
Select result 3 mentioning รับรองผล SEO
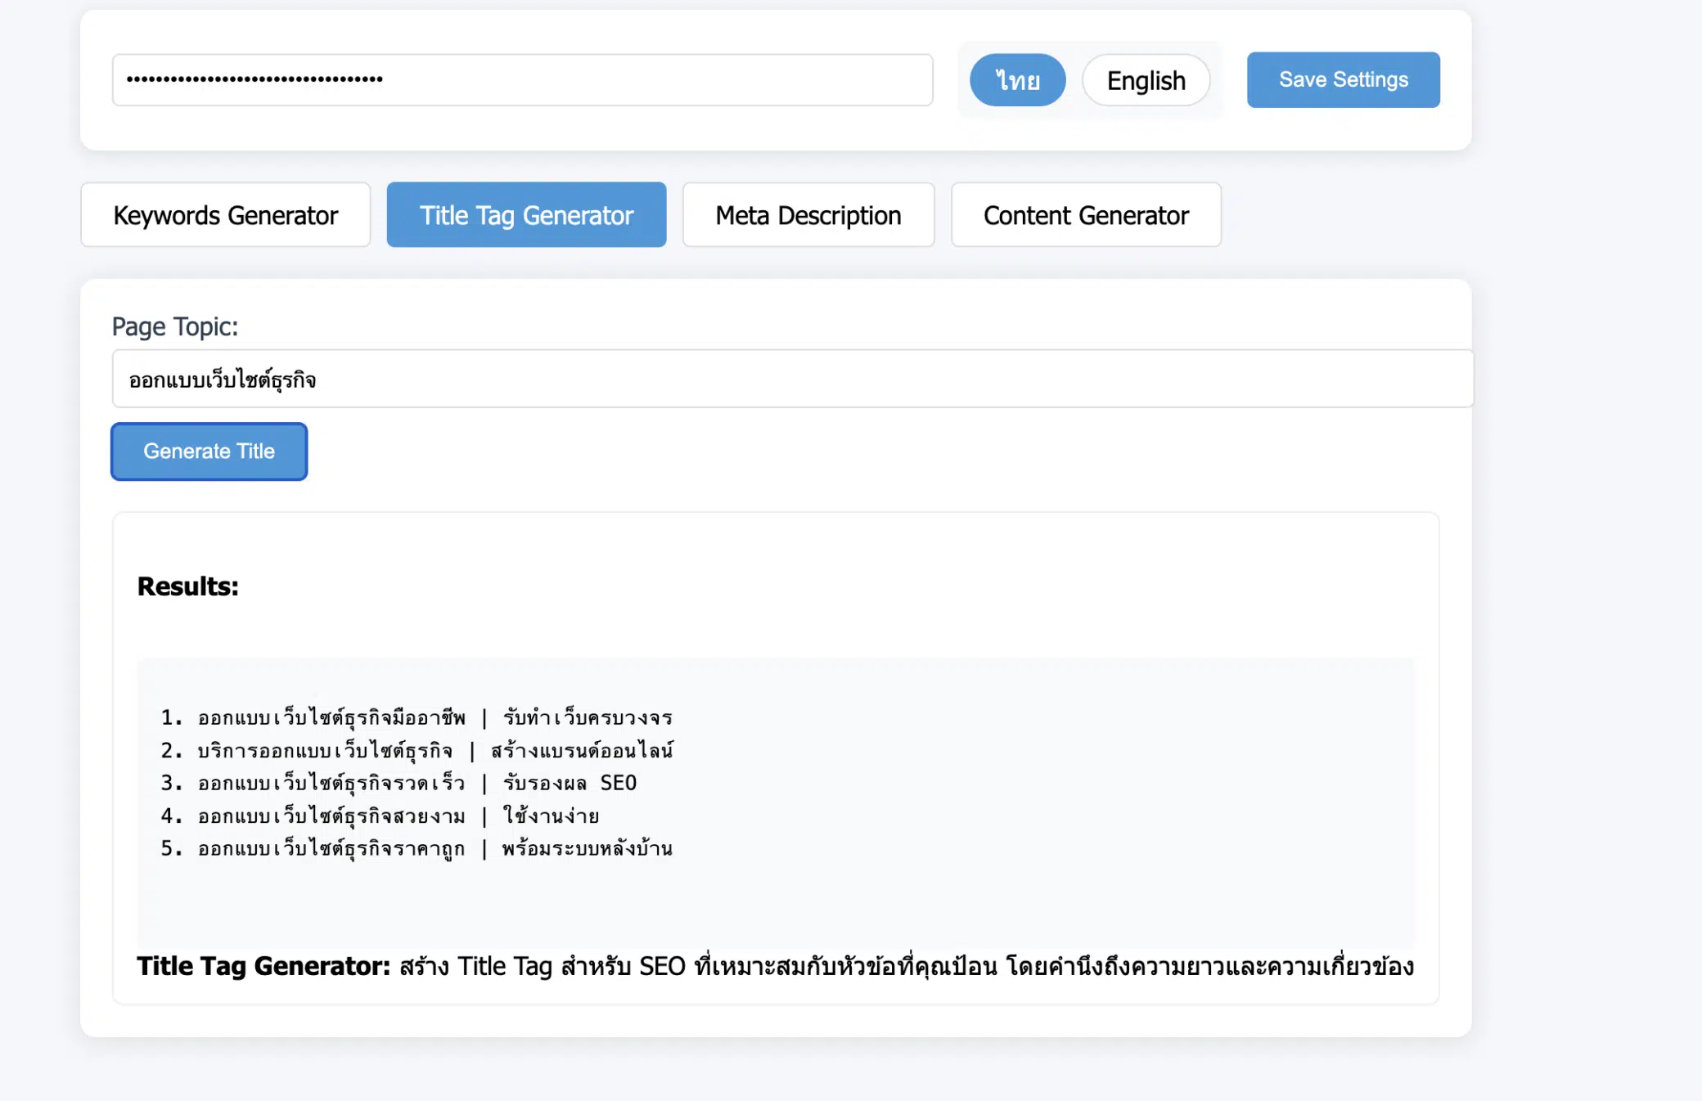[x=398, y=784]
